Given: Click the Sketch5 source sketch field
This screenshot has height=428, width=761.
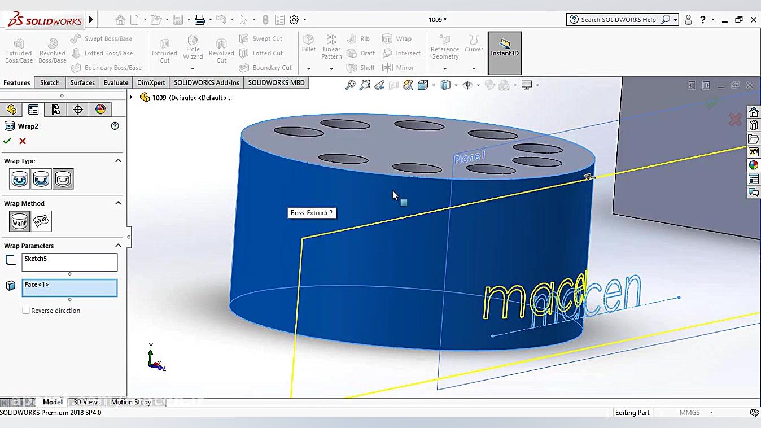Looking at the screenshot, I should (69, 261).
